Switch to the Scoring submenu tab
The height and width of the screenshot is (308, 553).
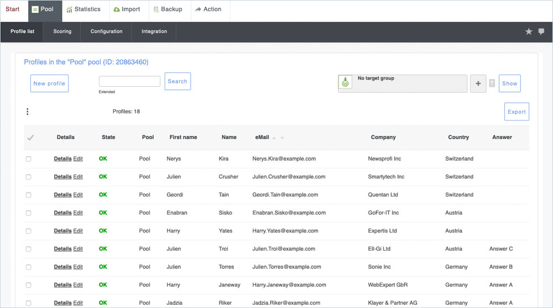pyautogui.click(x=62, y=31)
